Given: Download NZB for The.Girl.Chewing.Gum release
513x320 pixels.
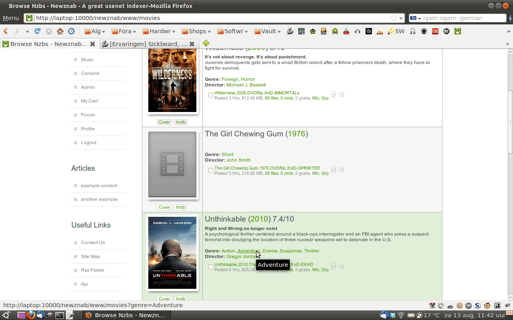Looking at the screenshot, I should click(x=333, y=170).
